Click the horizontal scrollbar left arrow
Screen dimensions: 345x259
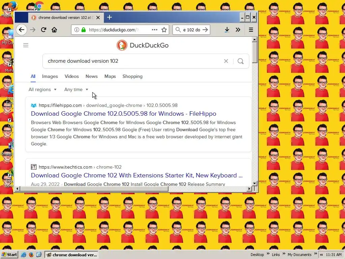18,189
